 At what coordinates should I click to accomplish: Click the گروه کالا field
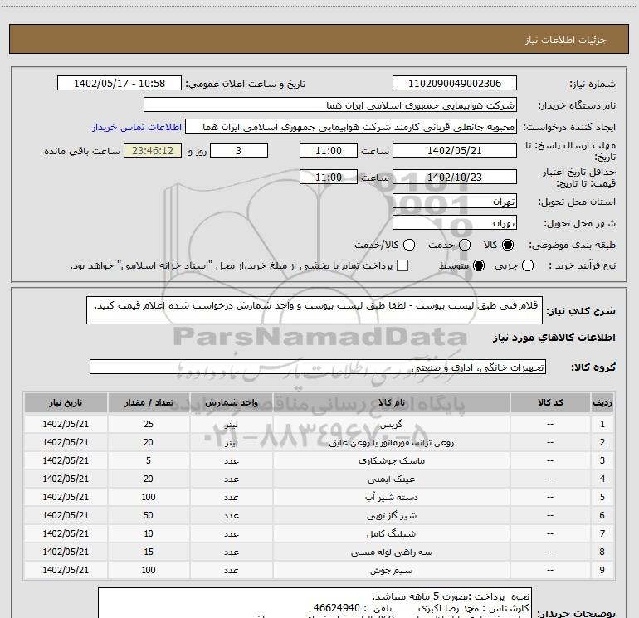[317, 367]
